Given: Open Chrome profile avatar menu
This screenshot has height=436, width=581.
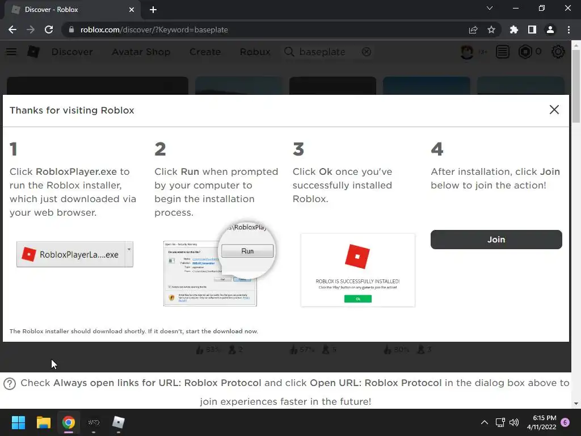Looking at the screenshot, I should (550, 30).
